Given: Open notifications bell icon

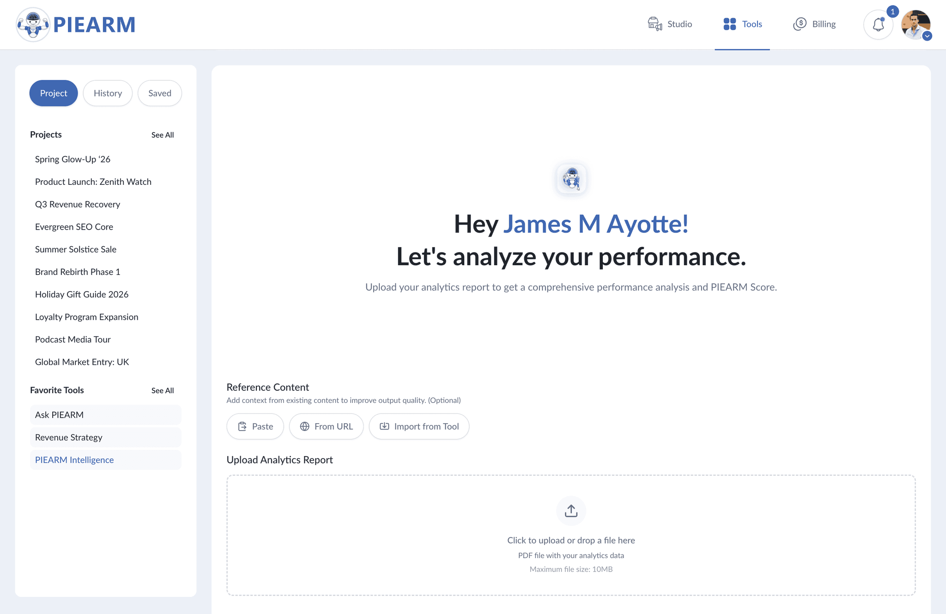Looking at the screenshot, I should tap(878, 24).
